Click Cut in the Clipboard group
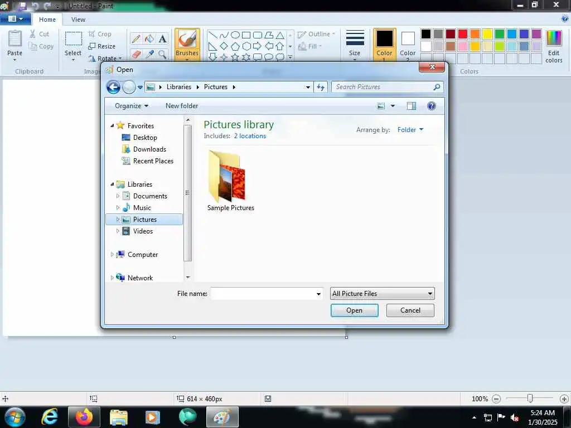 (x=40, y=34)
